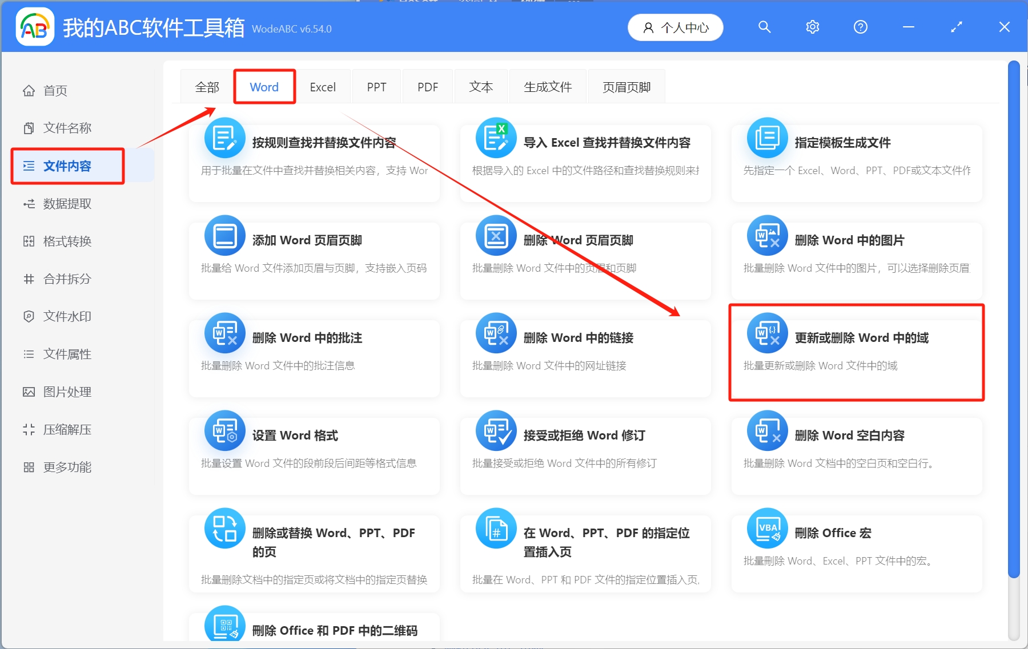Open the PDF category tab
This screenshot has width=1028, height=649.
(427, 87)
